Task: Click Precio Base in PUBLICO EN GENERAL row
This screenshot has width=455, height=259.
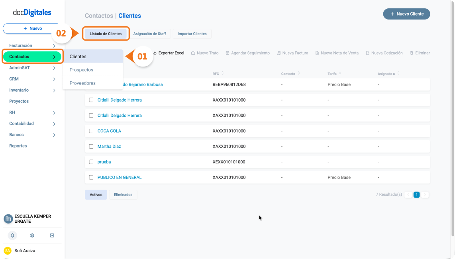Action: coord(339,177)
